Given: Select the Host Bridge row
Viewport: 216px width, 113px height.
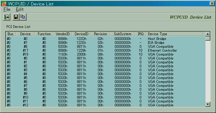Looking at the screenshot, I should 105,39.
